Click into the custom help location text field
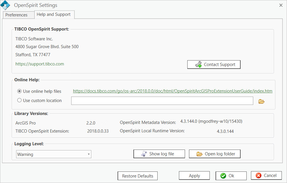The width and height of the screenshot is (287, 183). click(x=162, y=101)
